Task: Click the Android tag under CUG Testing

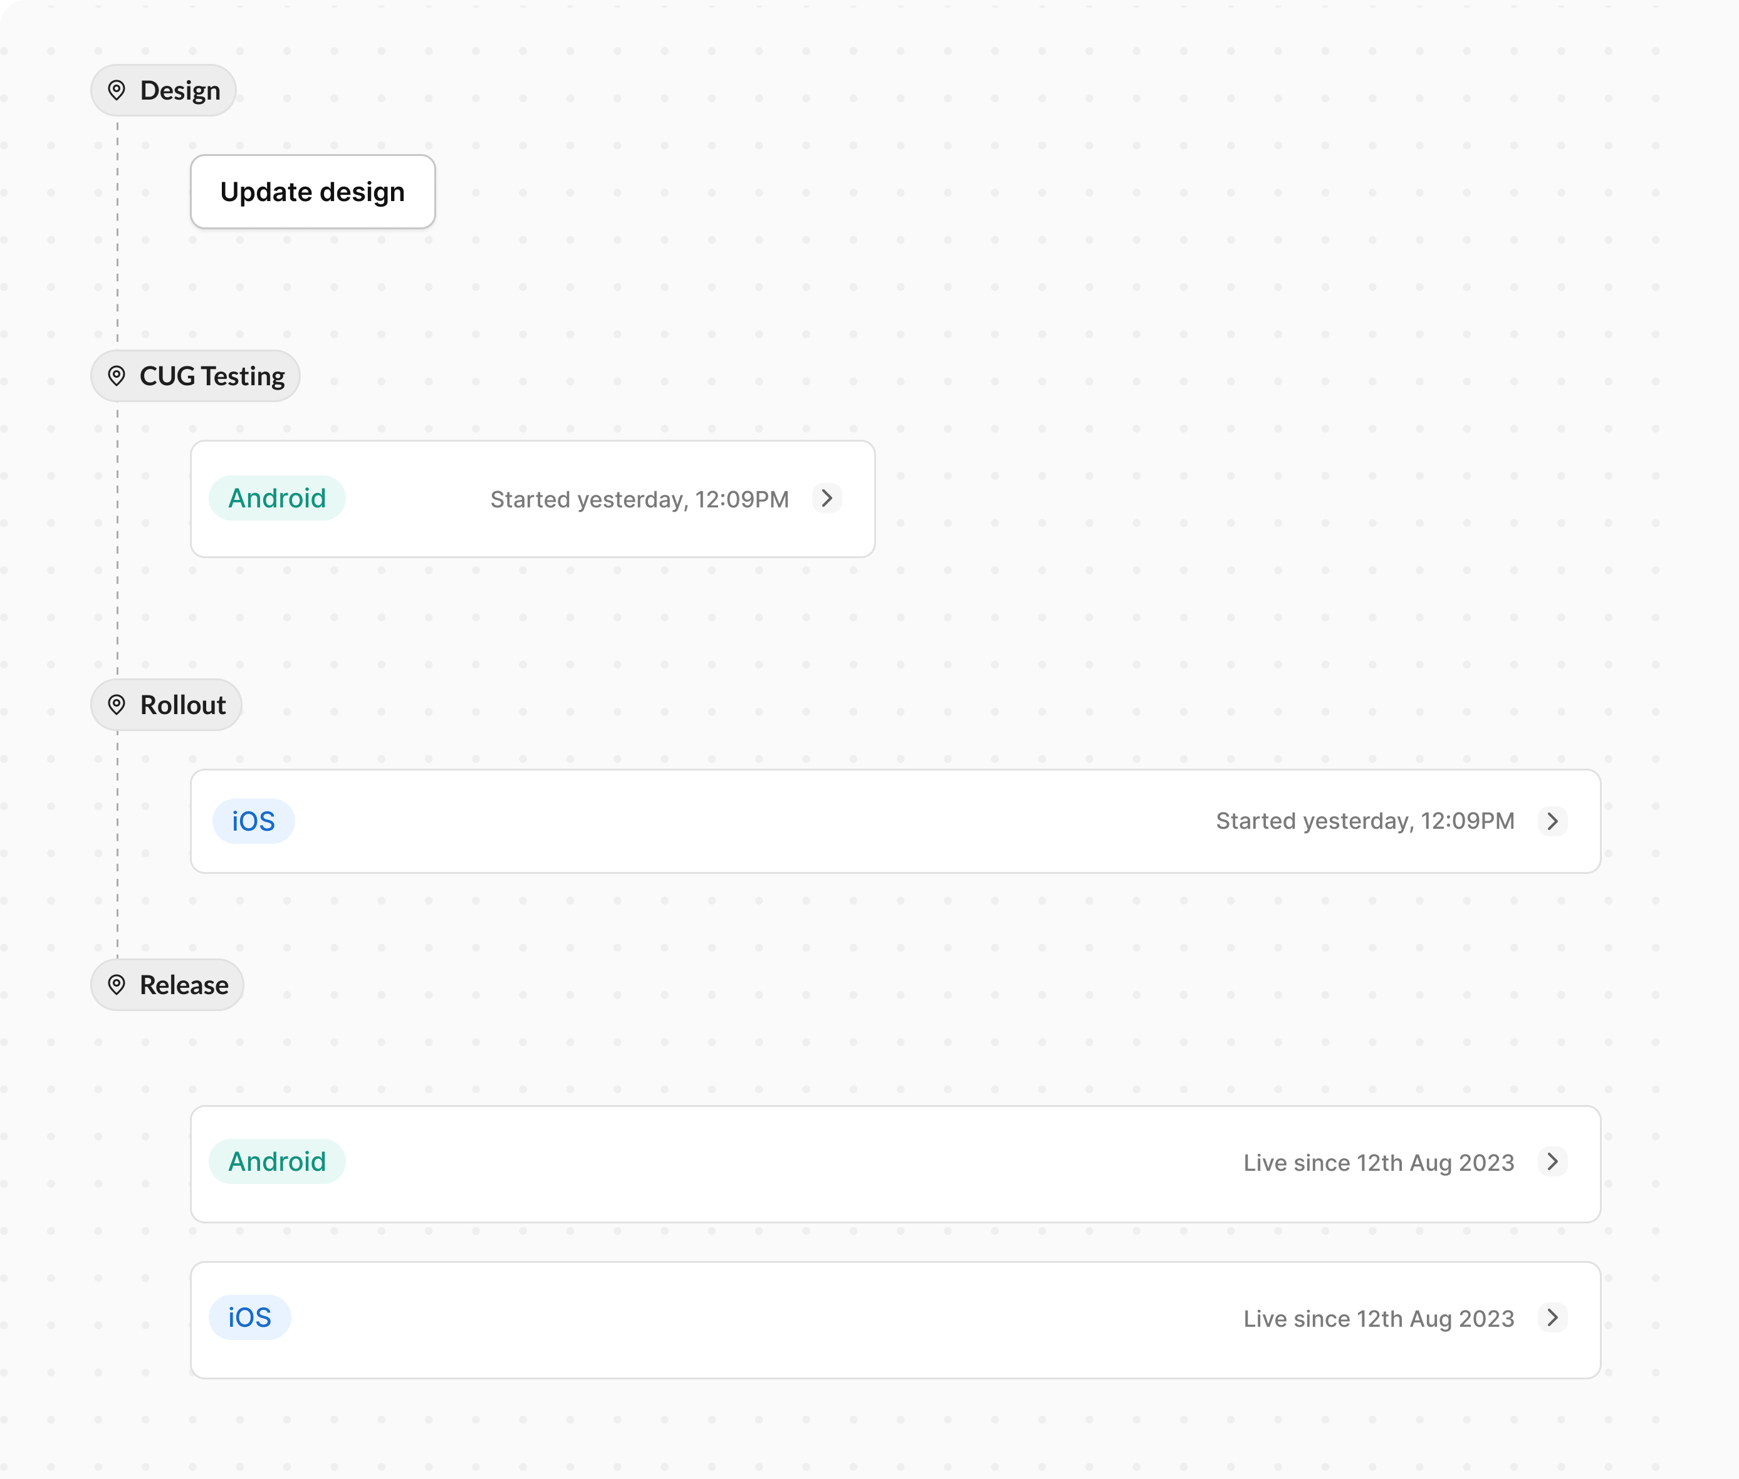Action: coord(277,499)
